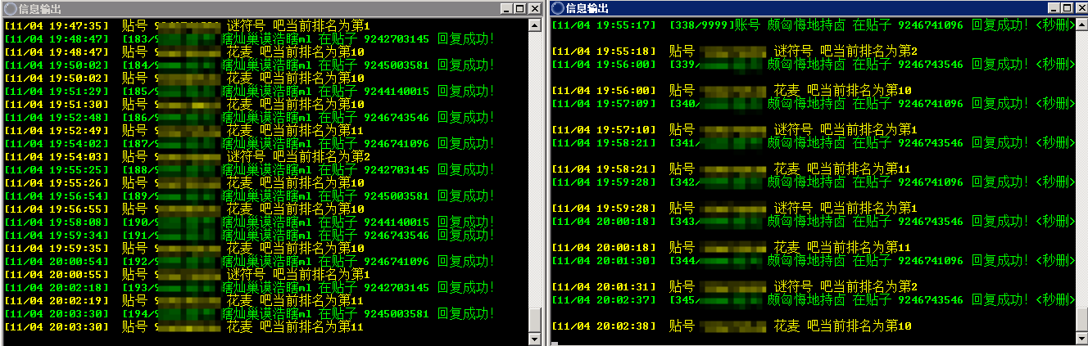The width and height of the screenshot is (1088, 346).
Task: Click 花麦 吧当前排名为第11 in the left 19:52:49 row
Action: (295, 131)
